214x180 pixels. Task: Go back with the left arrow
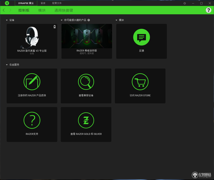pos(4,10)
